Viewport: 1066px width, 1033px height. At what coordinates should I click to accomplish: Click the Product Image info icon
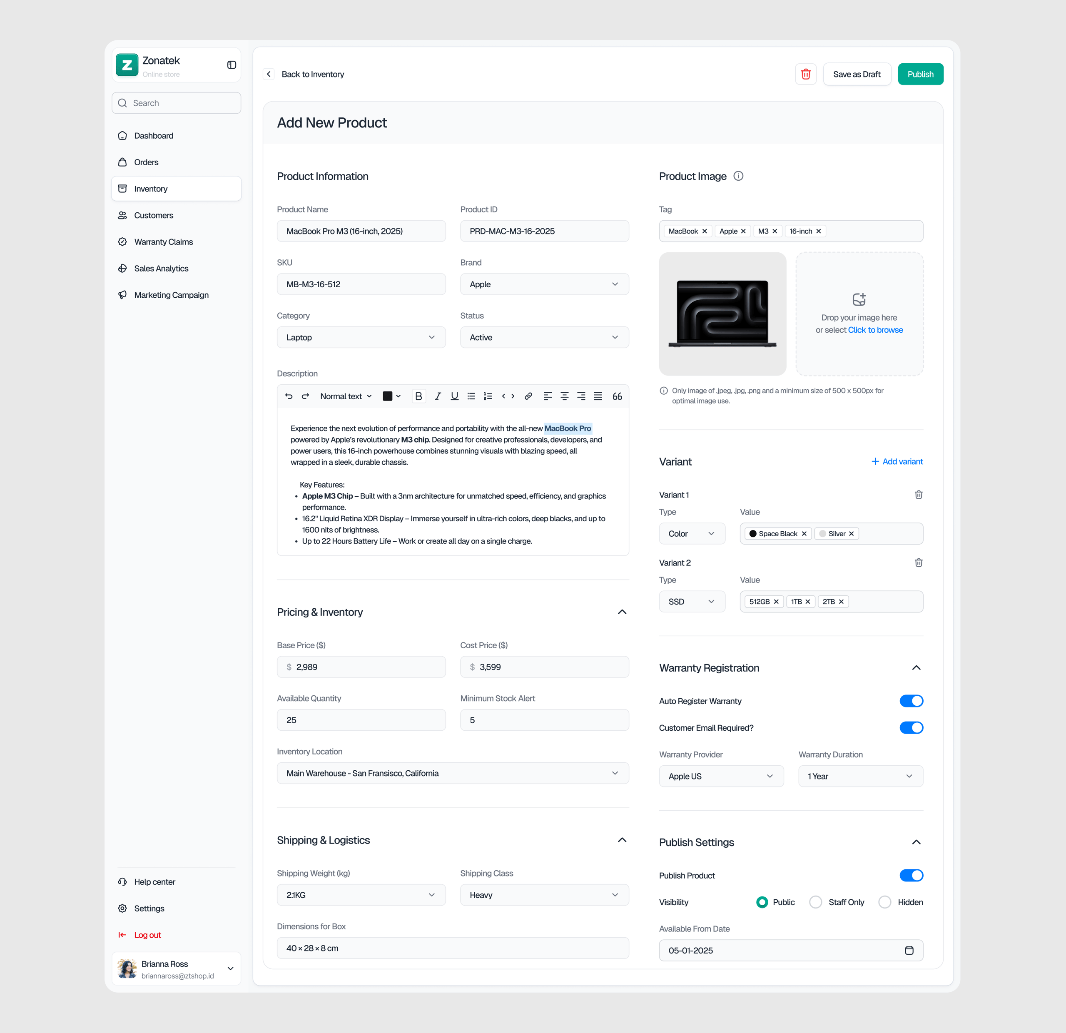(x=738, y=176)
